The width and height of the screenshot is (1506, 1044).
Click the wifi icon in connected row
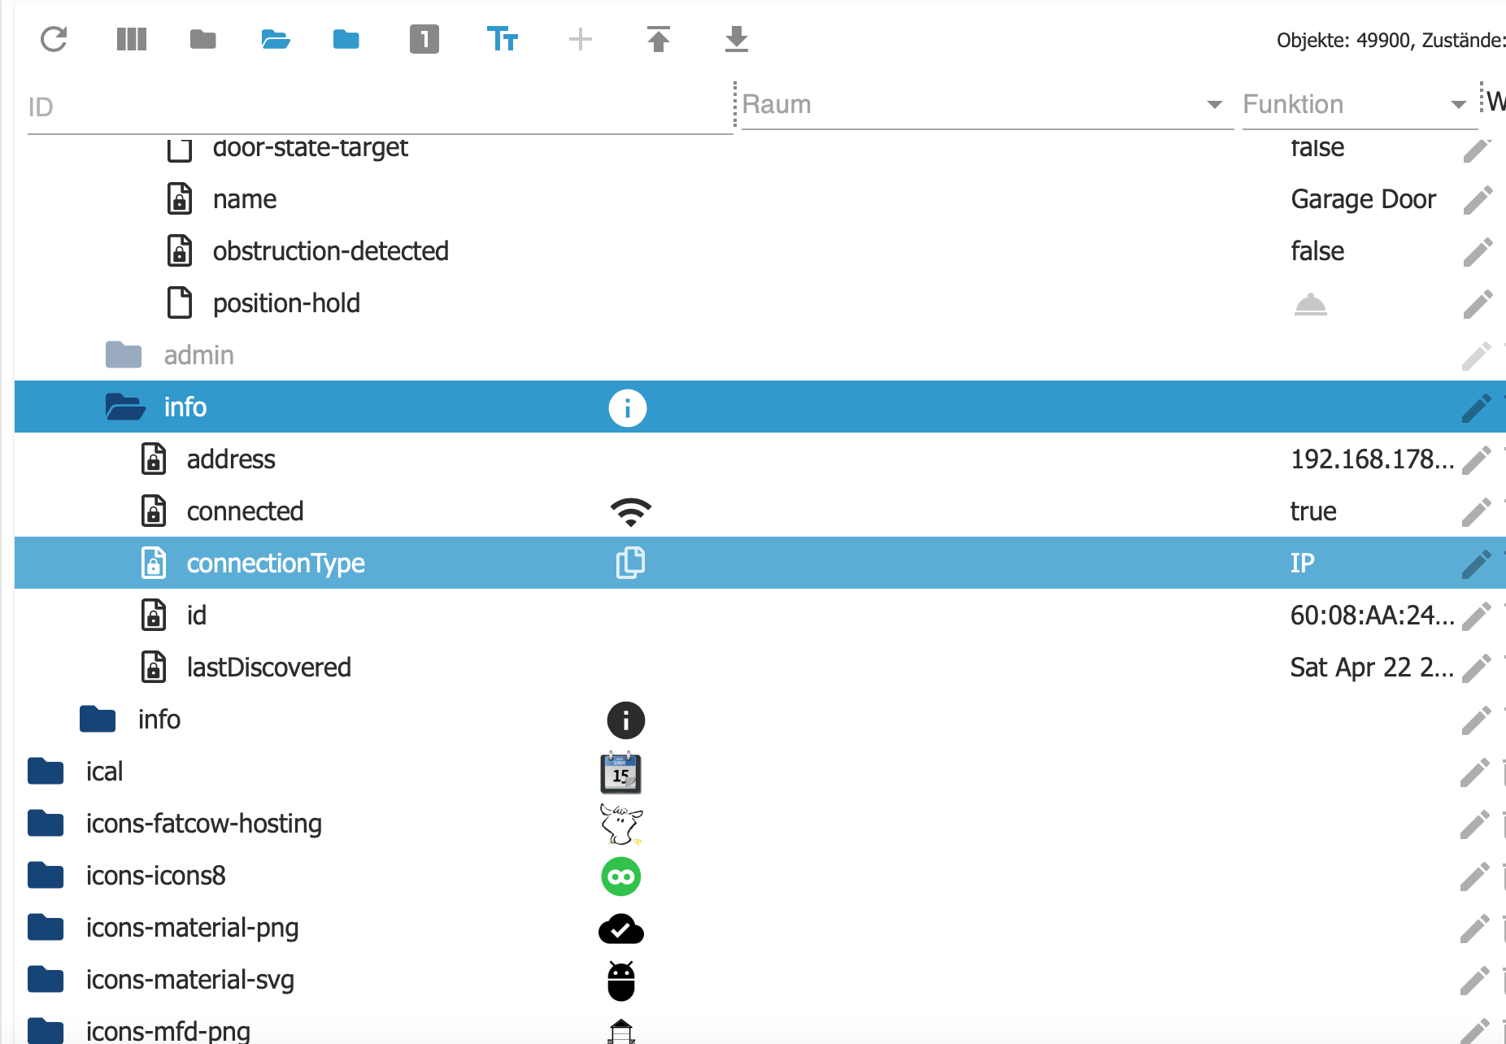click(x=631, y=511)
